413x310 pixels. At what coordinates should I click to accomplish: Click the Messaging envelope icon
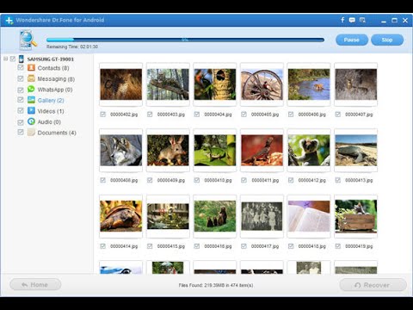point(31,78)
